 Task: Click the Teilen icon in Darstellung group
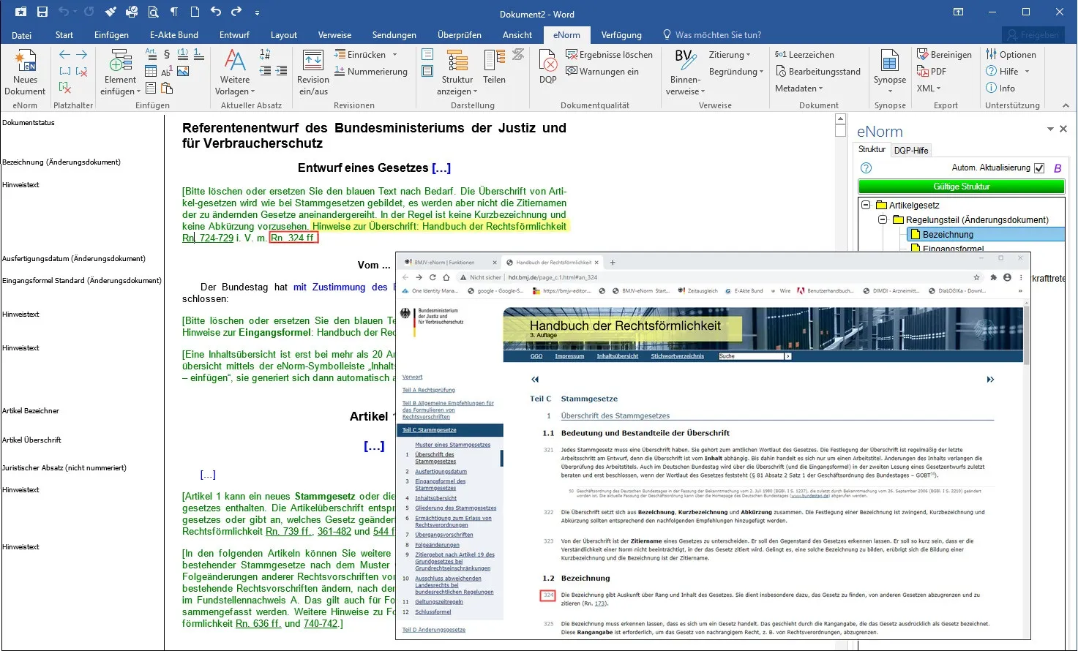pos(496,66)
